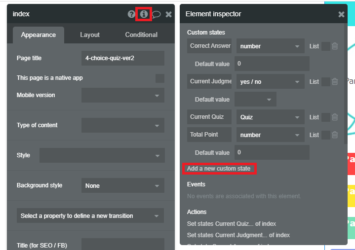Open the Current Judgment yes / no type dropdown

[x=271, y=81]
